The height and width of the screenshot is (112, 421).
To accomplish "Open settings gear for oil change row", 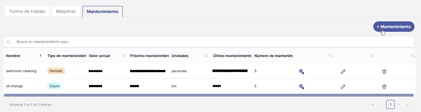I will [301, 86].
